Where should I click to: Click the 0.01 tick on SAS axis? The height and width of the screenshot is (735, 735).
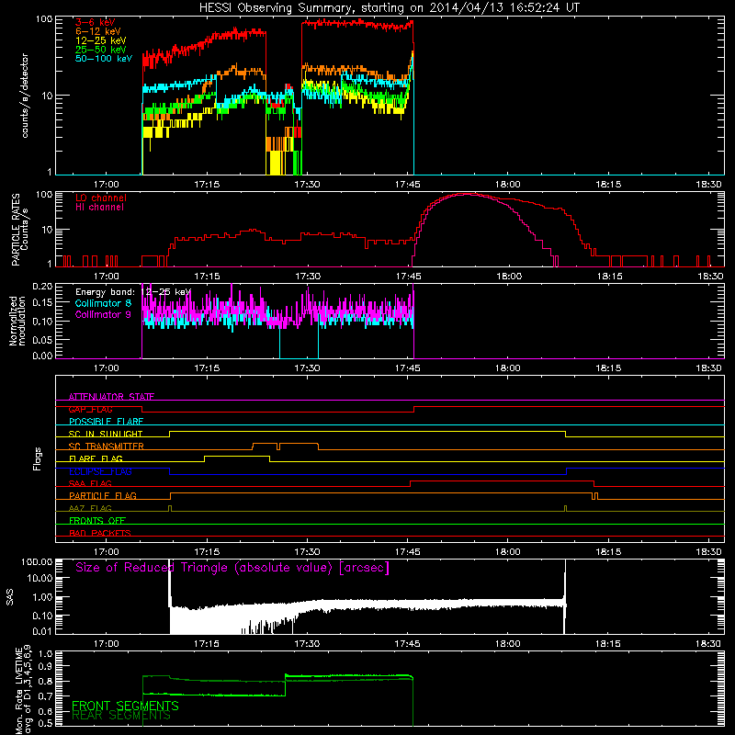click(41, 631)
